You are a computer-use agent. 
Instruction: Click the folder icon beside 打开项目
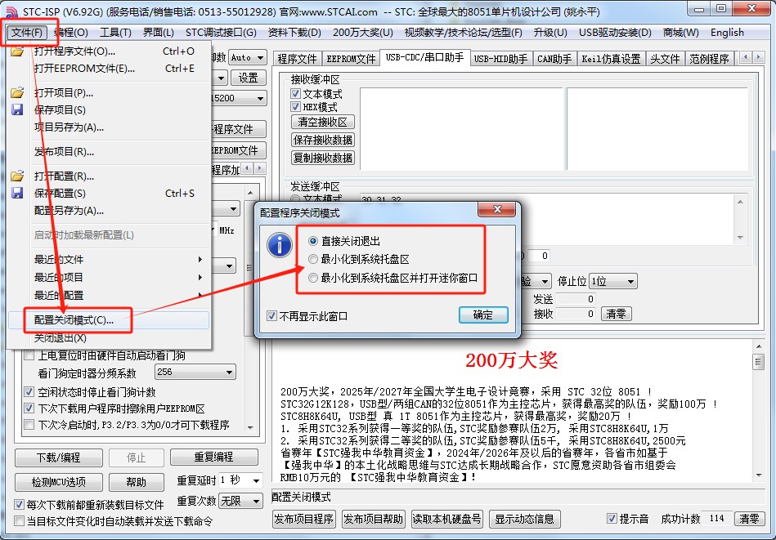[x=17, y=92]
